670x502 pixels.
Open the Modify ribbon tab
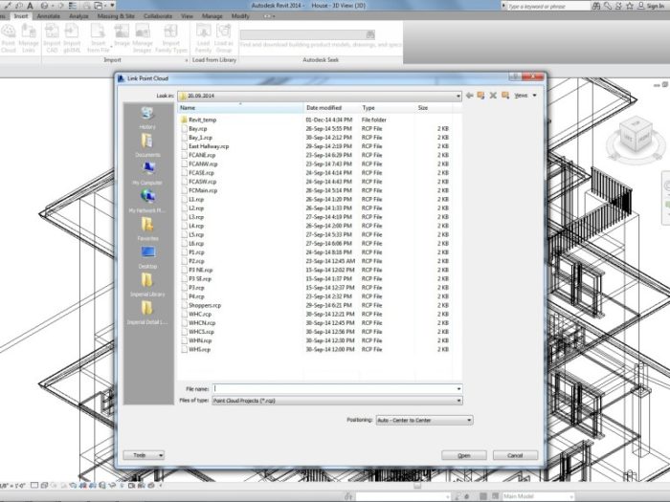tap(240, 16)
